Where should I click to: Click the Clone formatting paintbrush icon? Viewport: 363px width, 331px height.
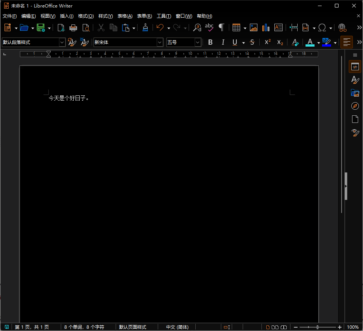click(145, 28)
